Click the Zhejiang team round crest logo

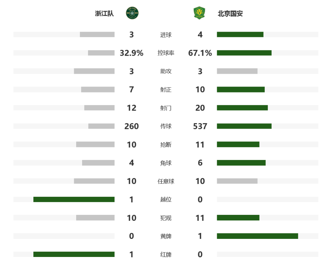tap(132, 13)
